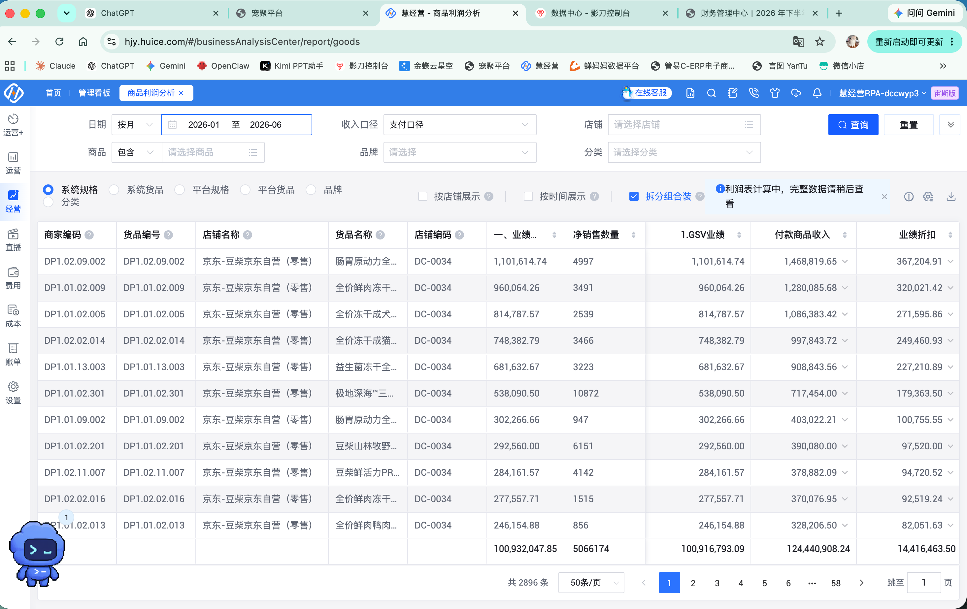Open the 支付口径 income dropdown
The width and height of the screenshot is (967, 609).
(x=459, y=124)
